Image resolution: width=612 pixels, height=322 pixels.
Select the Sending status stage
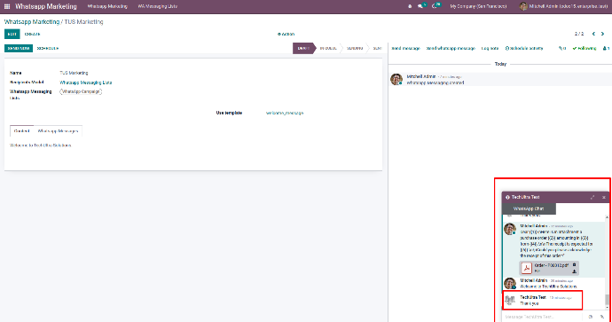point(355,49)
